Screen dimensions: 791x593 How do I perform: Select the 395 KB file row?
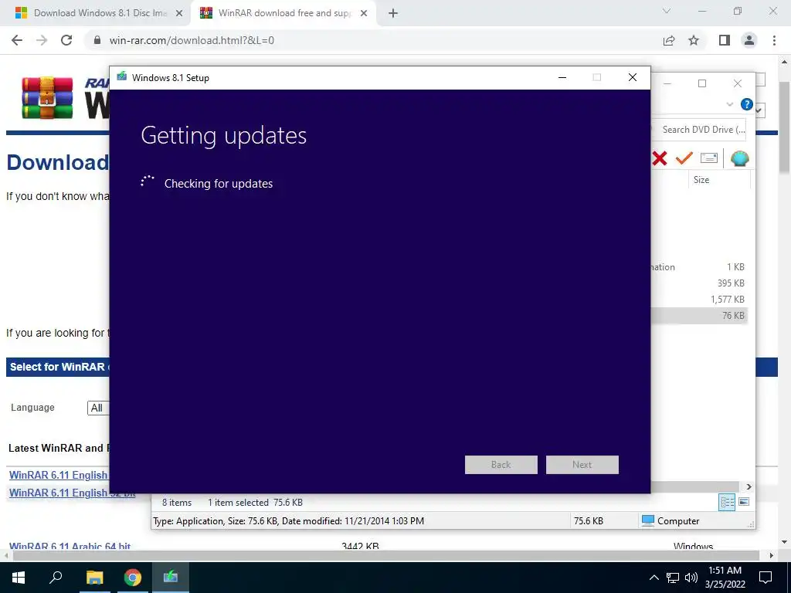(x=699, y=283)
